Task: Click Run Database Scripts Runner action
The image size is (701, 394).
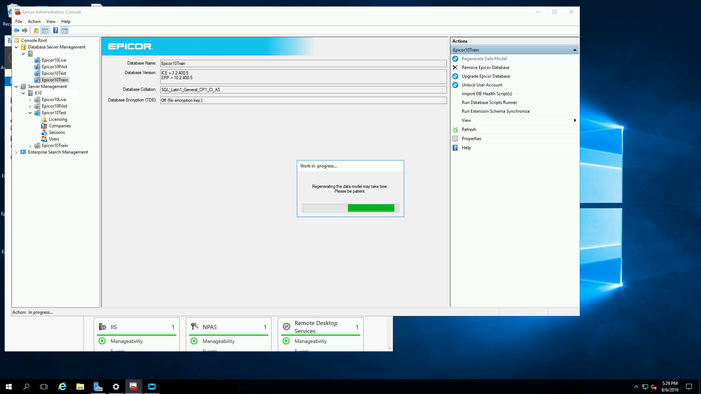Action: tap(489, 103)
